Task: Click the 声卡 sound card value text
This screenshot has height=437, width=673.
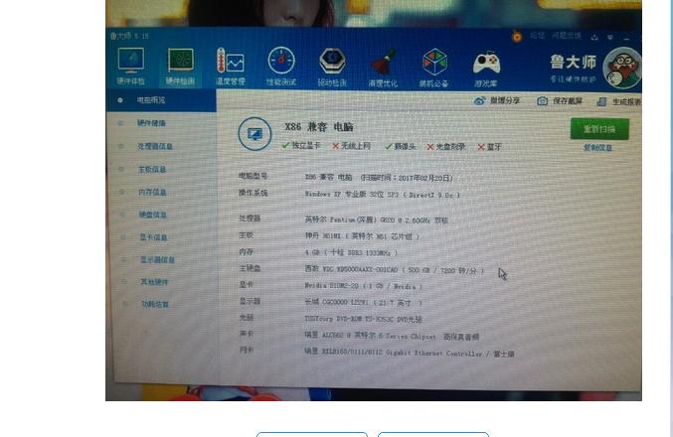Action: [392, 337]
